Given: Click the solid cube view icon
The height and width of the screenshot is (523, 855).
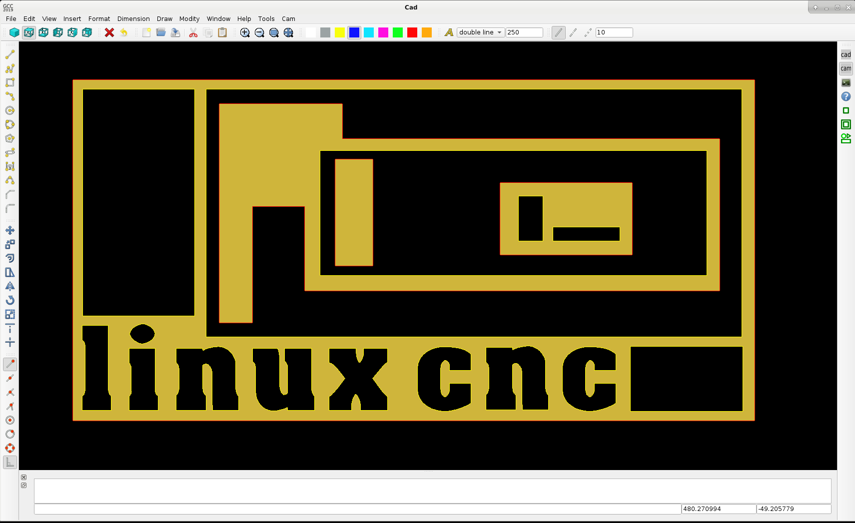Looking at the screenshot, I should point(14,32).
